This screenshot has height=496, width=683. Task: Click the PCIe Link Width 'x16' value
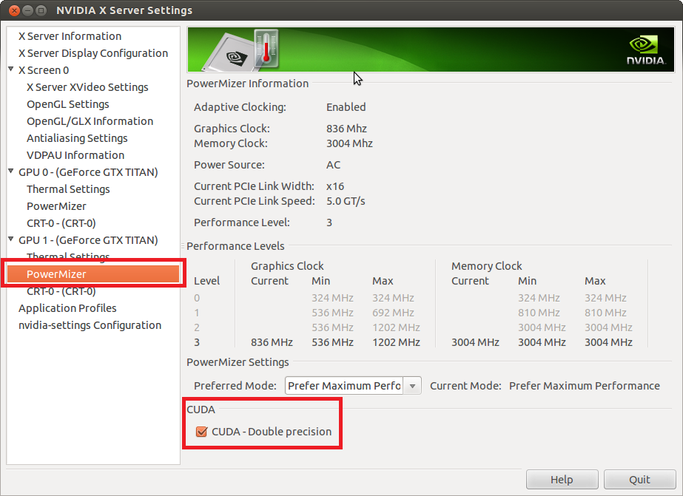(x=335, y=186)
